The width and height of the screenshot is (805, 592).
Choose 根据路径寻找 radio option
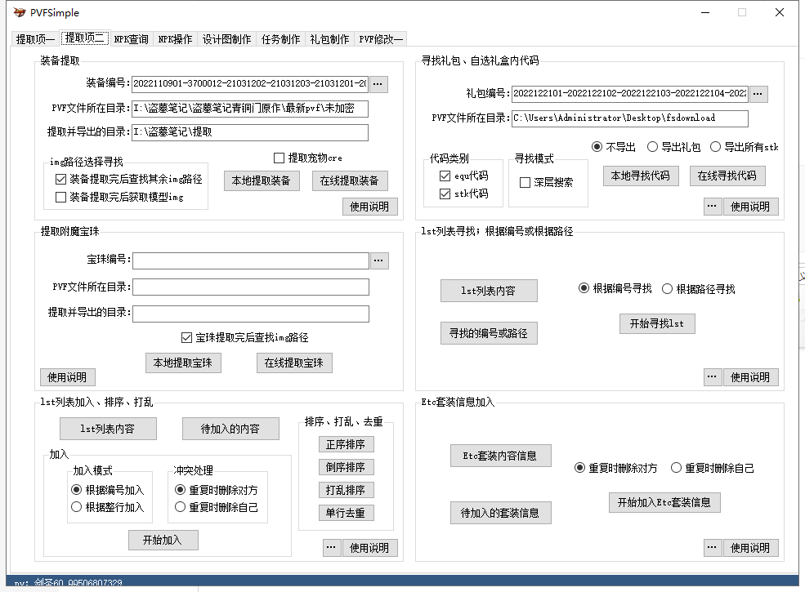tap(667, 289)
